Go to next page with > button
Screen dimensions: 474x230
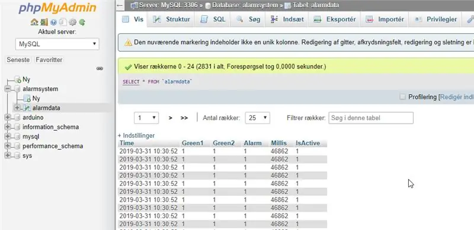171,118
